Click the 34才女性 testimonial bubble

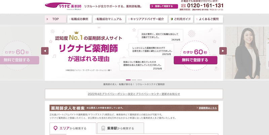click(159, 36)
